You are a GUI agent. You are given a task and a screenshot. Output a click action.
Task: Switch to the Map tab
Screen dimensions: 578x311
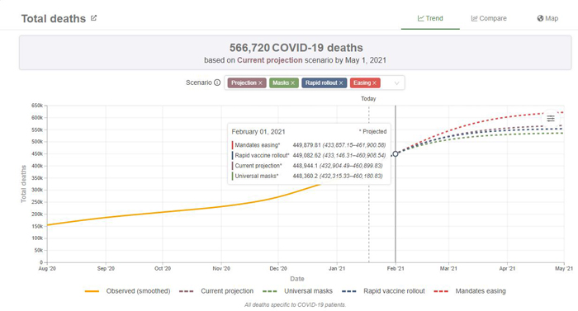[x=547, y=18]
